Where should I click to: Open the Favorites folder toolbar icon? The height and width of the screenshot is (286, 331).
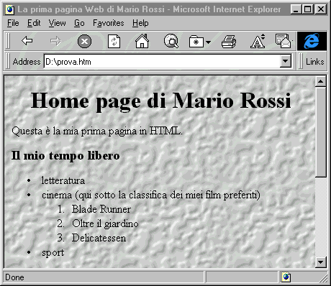196,42
